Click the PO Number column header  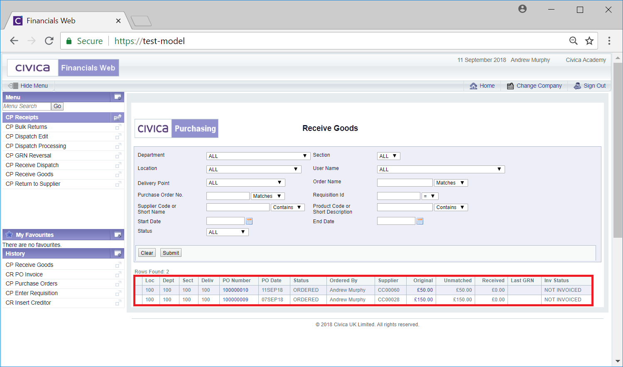tap(237, 281)
